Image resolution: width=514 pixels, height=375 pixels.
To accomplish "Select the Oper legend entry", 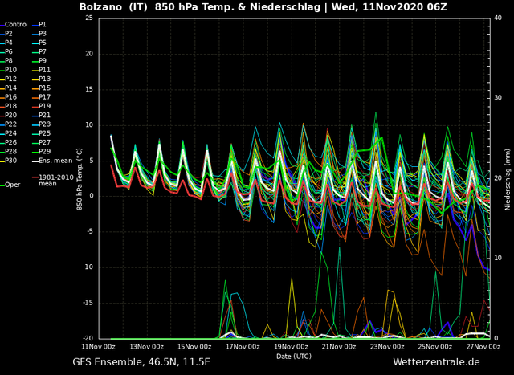I will pyautogui.click(x=10, y=185).
